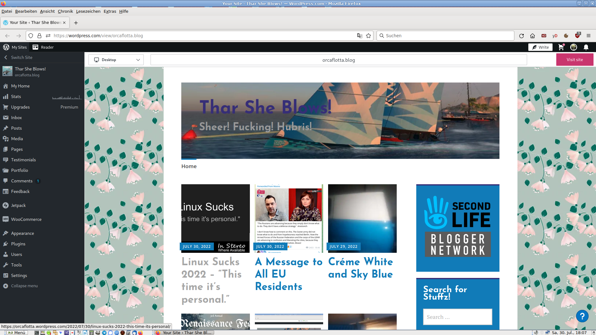Expand the Desktop preview dropdown
Screen dimensions: 596x335
coord(116,60)
